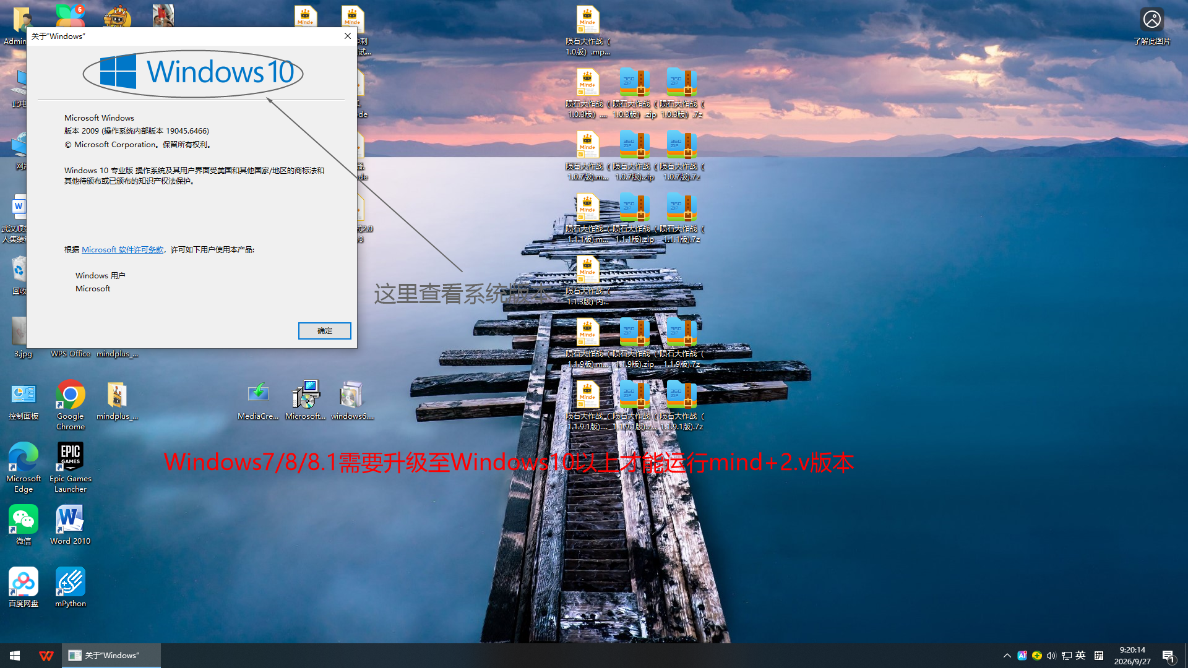Open the Microsoft 软件许可条款 link

[x=123, y=250]
